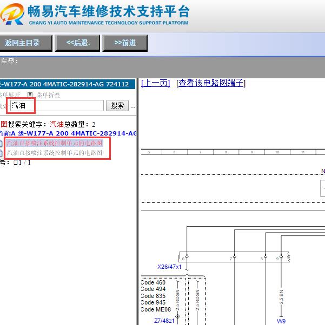Click the 搜索关键字 summary line
Screen dimensions: 325x325
(x=48, y=124)
